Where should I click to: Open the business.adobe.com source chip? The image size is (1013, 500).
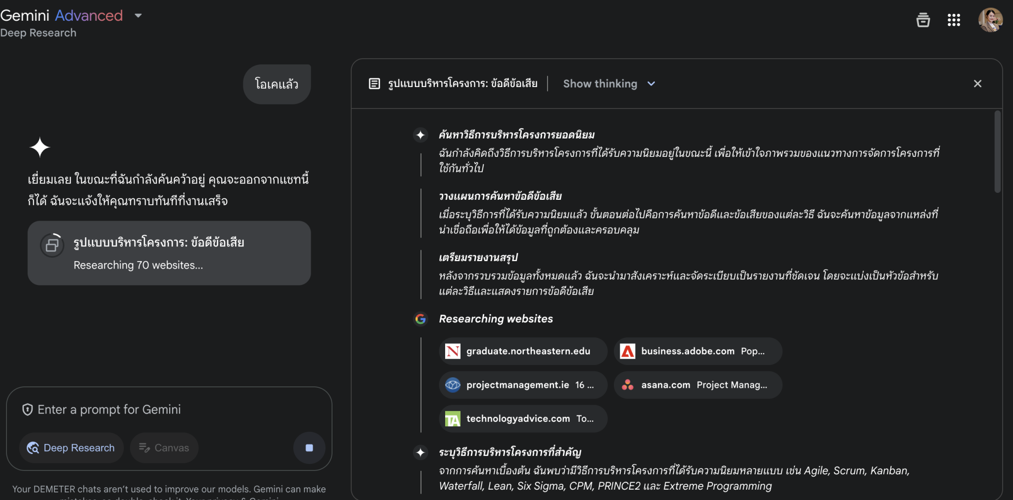697,351
